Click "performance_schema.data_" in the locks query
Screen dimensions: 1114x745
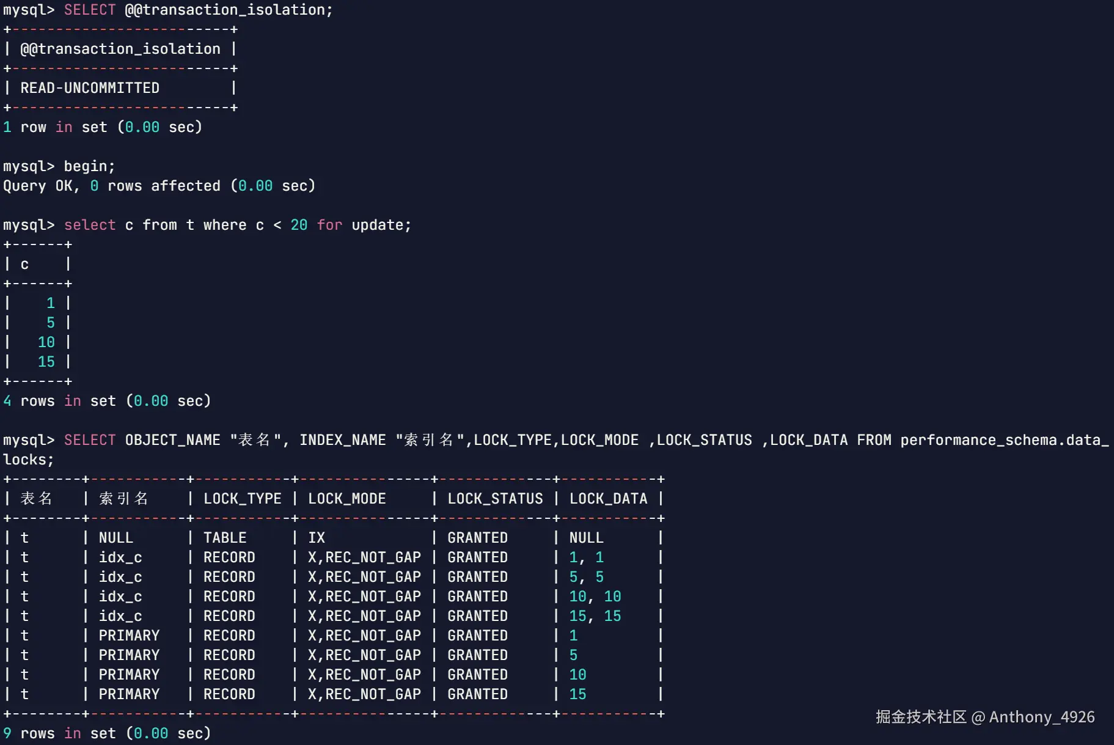point(1005,440)
